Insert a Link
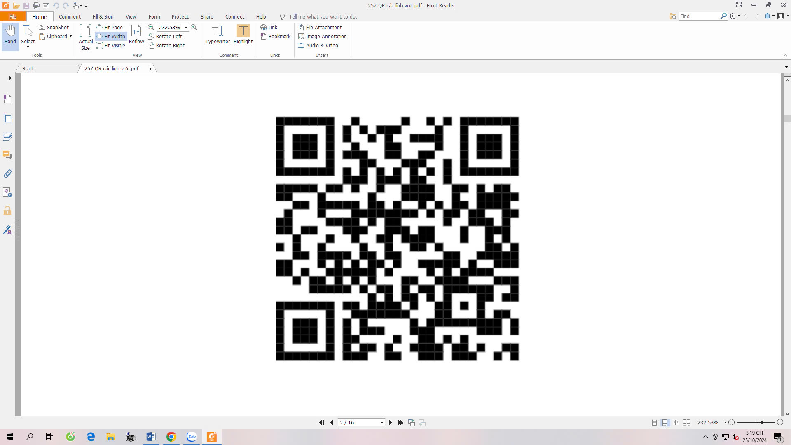Screen dimensions: 791x445 (x=269, y=27)
